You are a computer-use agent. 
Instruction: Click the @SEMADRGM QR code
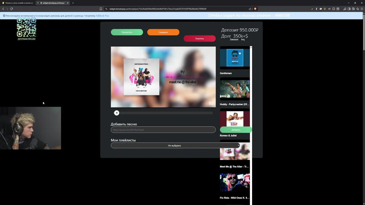tap(27, 28)
